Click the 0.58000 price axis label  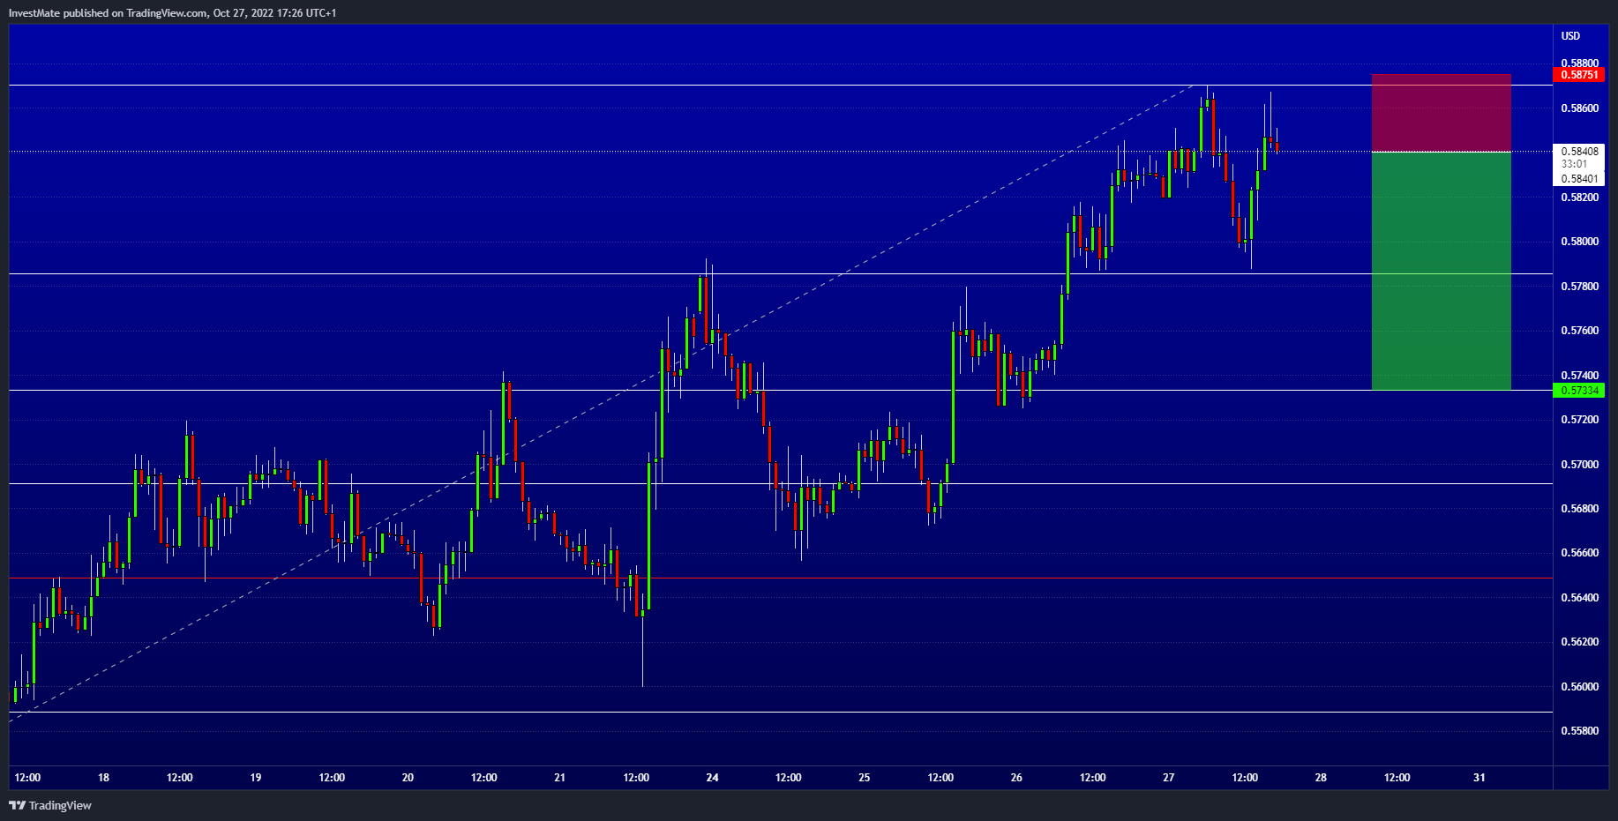[x=1579, y=242]
